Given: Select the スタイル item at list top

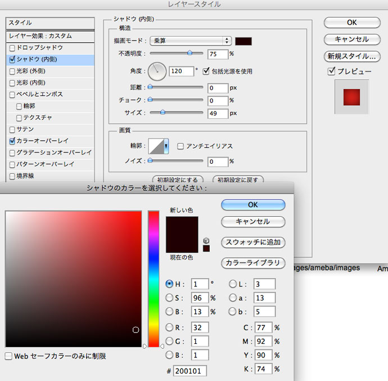Looking at the screenshot, I should tap(49, 23).
